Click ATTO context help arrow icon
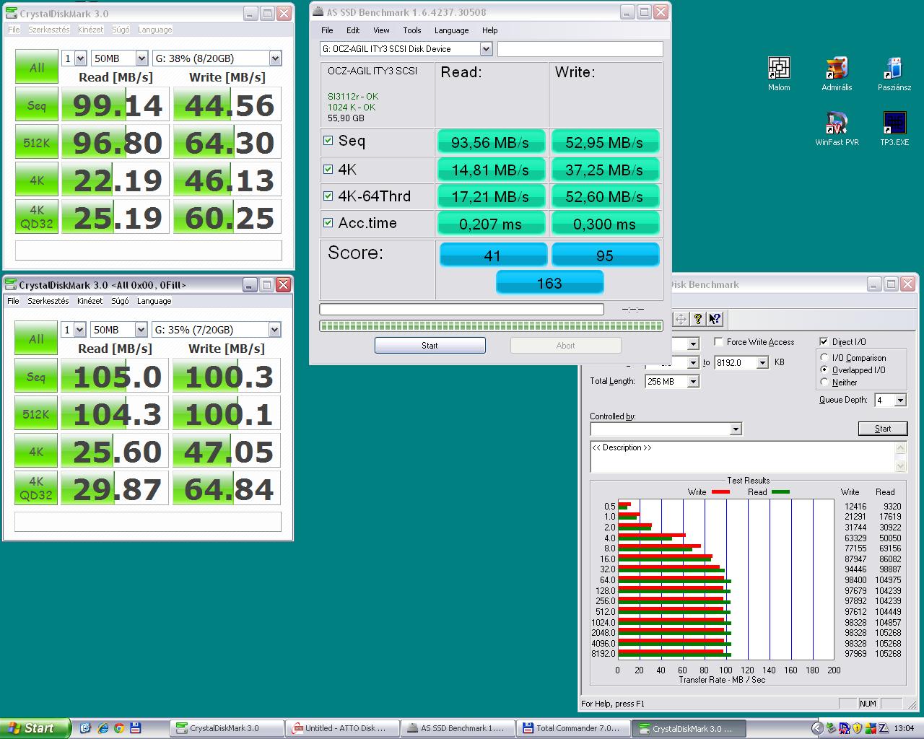Viewport: 924px width, 739px height. [x=714, y=319]
